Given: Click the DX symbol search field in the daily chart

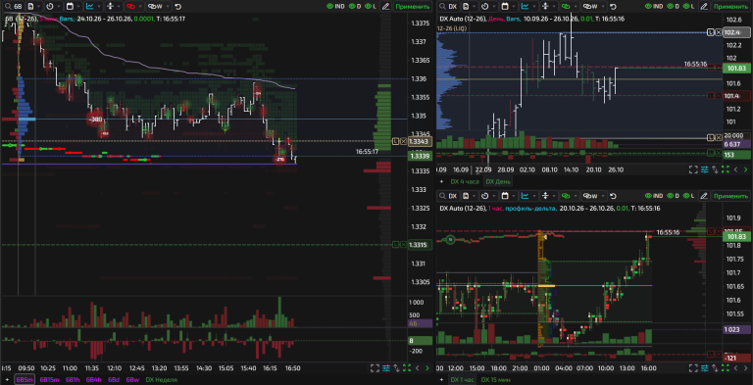Looking at the screenshot, I should [x=448, y=6].
